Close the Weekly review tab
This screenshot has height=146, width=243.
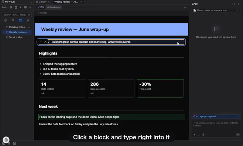coord(81,2)
